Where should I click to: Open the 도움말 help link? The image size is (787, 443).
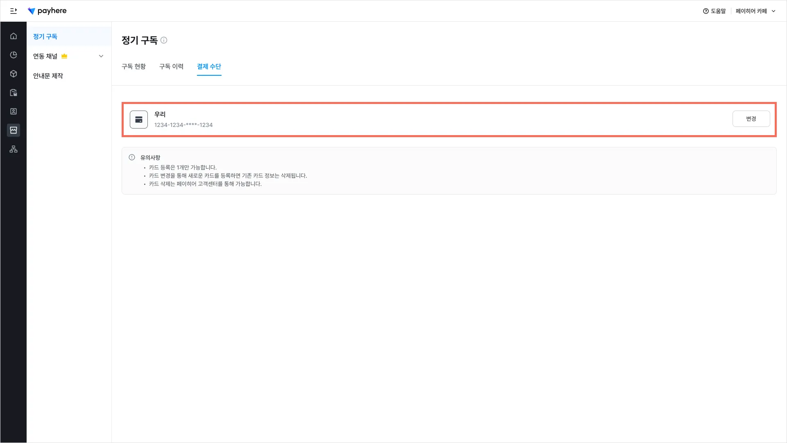[714, 11]
